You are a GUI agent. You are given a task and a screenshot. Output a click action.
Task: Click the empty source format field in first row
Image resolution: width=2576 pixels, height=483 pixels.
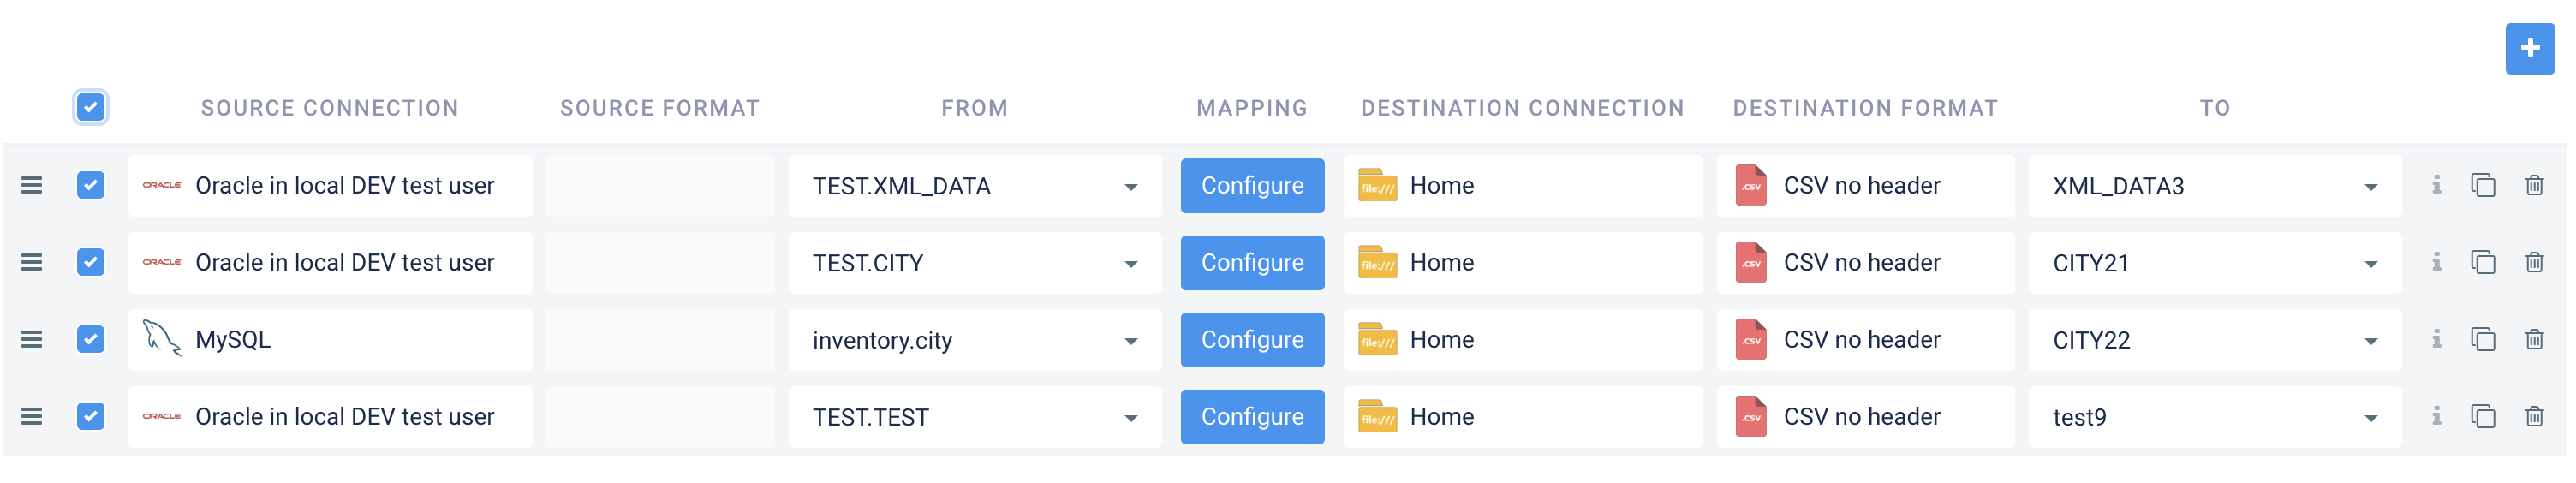660,185
